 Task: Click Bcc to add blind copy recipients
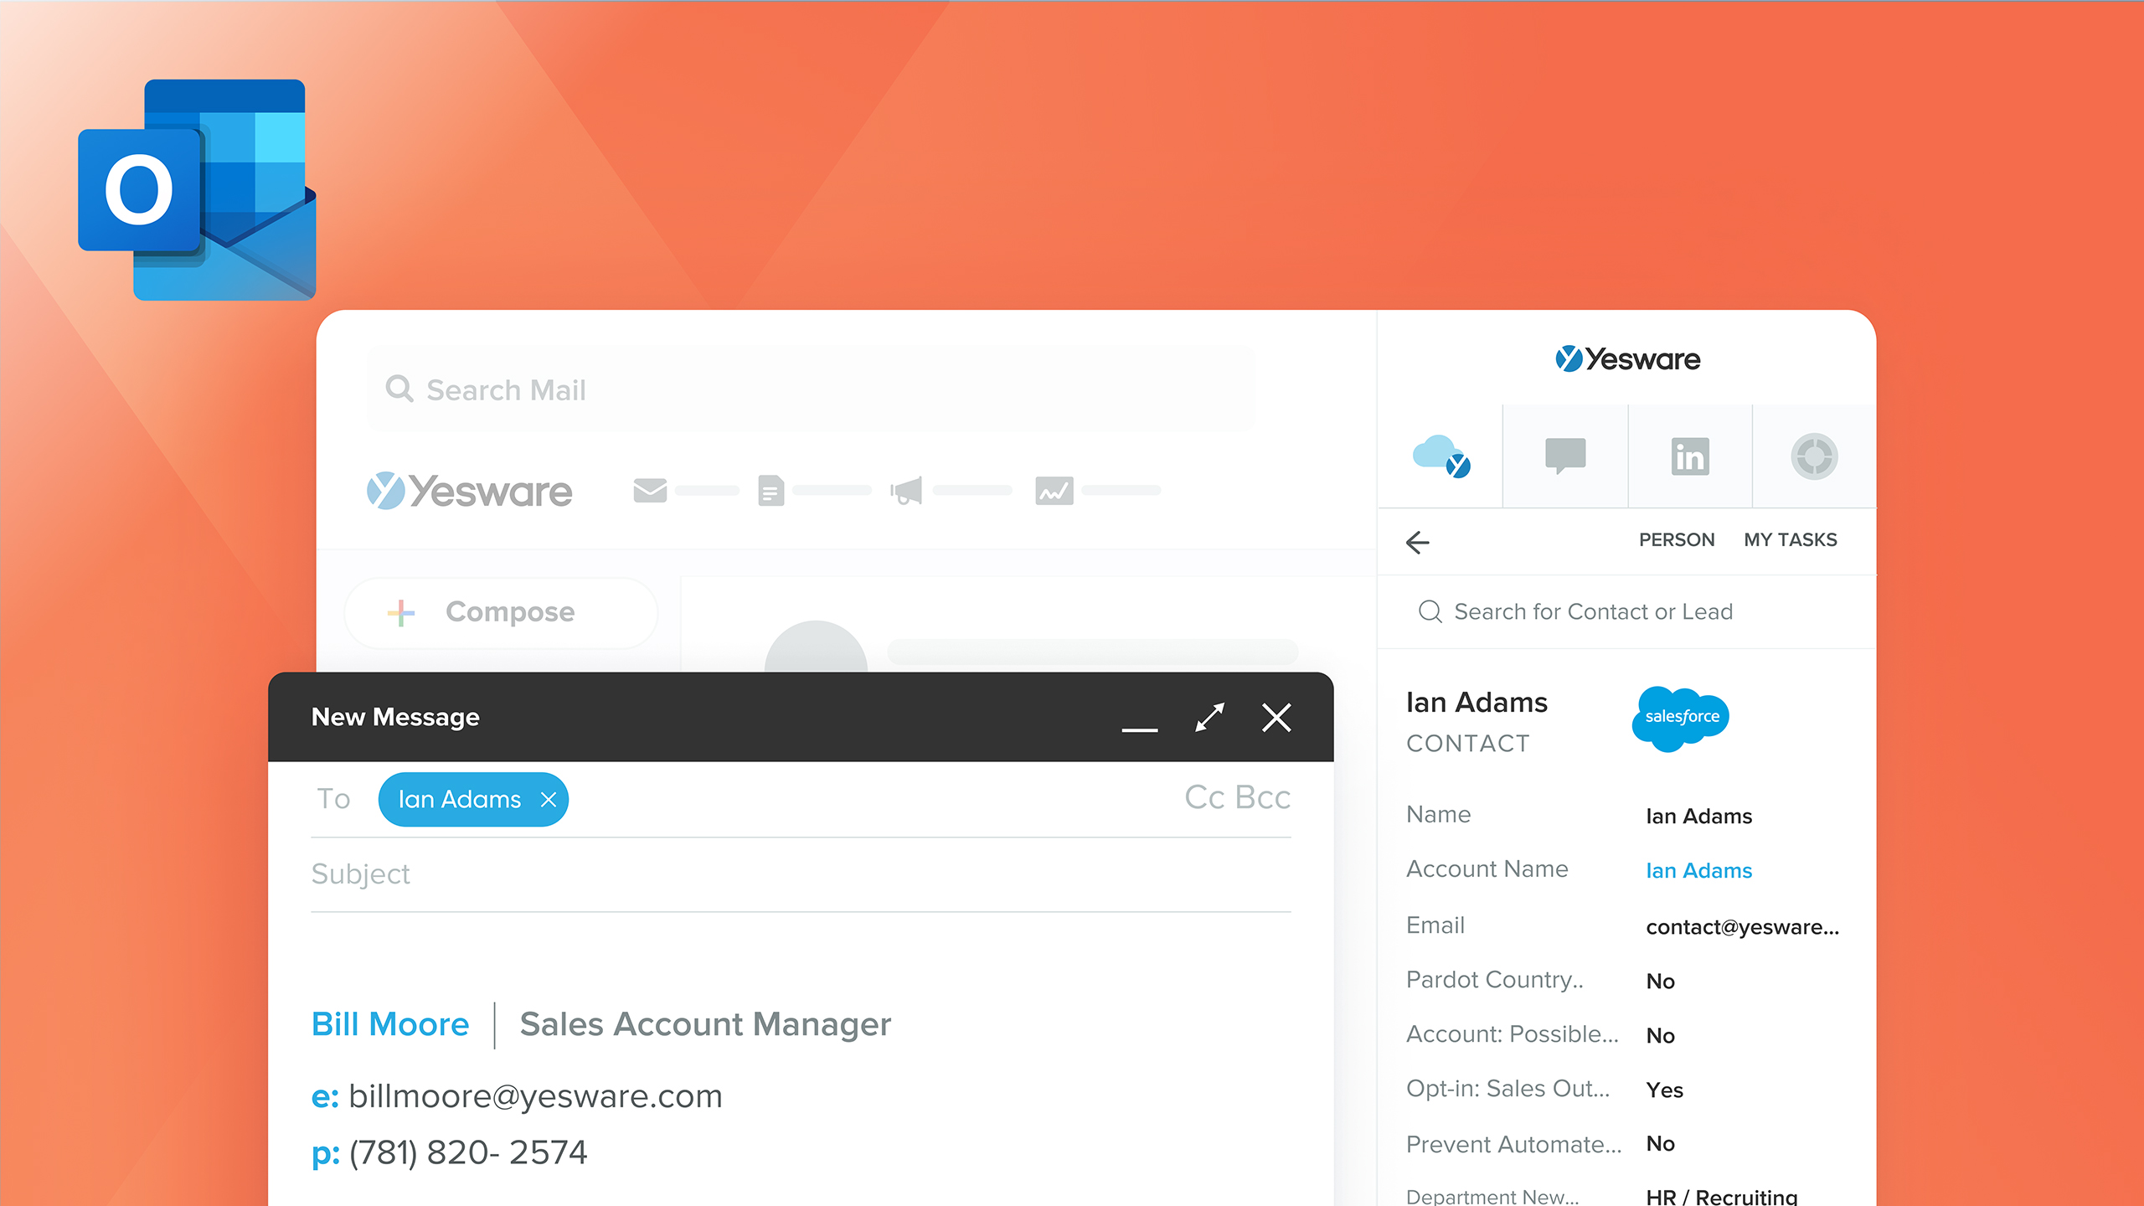click(x=1263, y=797)
